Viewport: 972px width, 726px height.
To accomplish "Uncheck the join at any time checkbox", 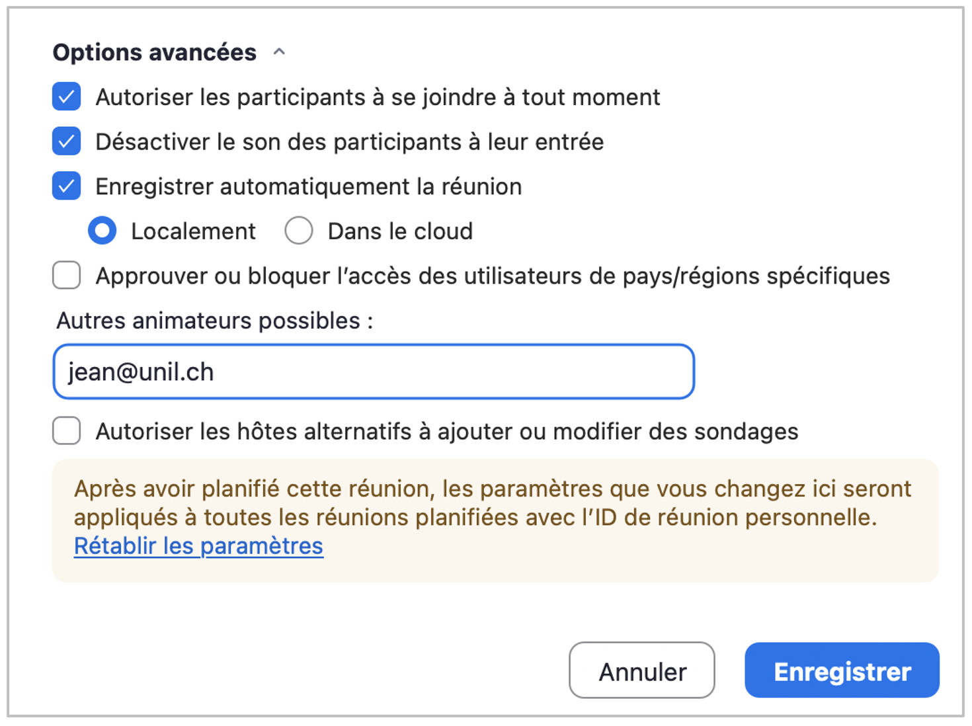I will click(67, 97).
